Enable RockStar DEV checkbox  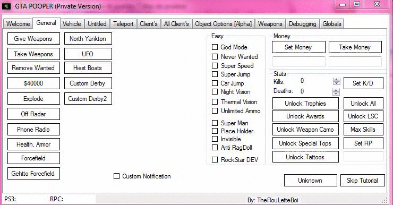(215, 160)
